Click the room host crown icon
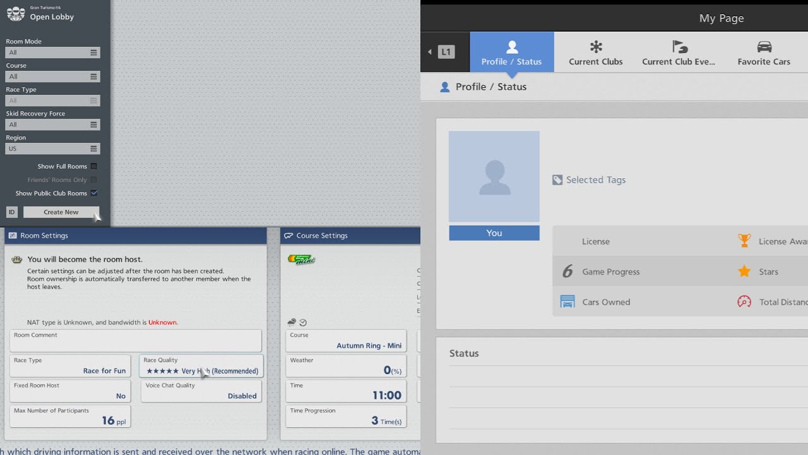The image size is (808, 455). (17, 260)
